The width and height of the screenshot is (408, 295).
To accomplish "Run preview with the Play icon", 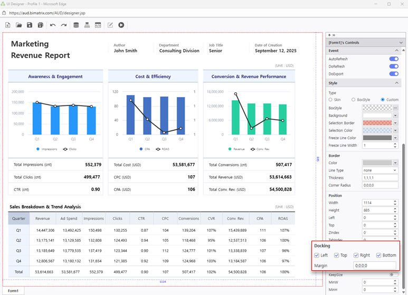I will click(121, 25).
